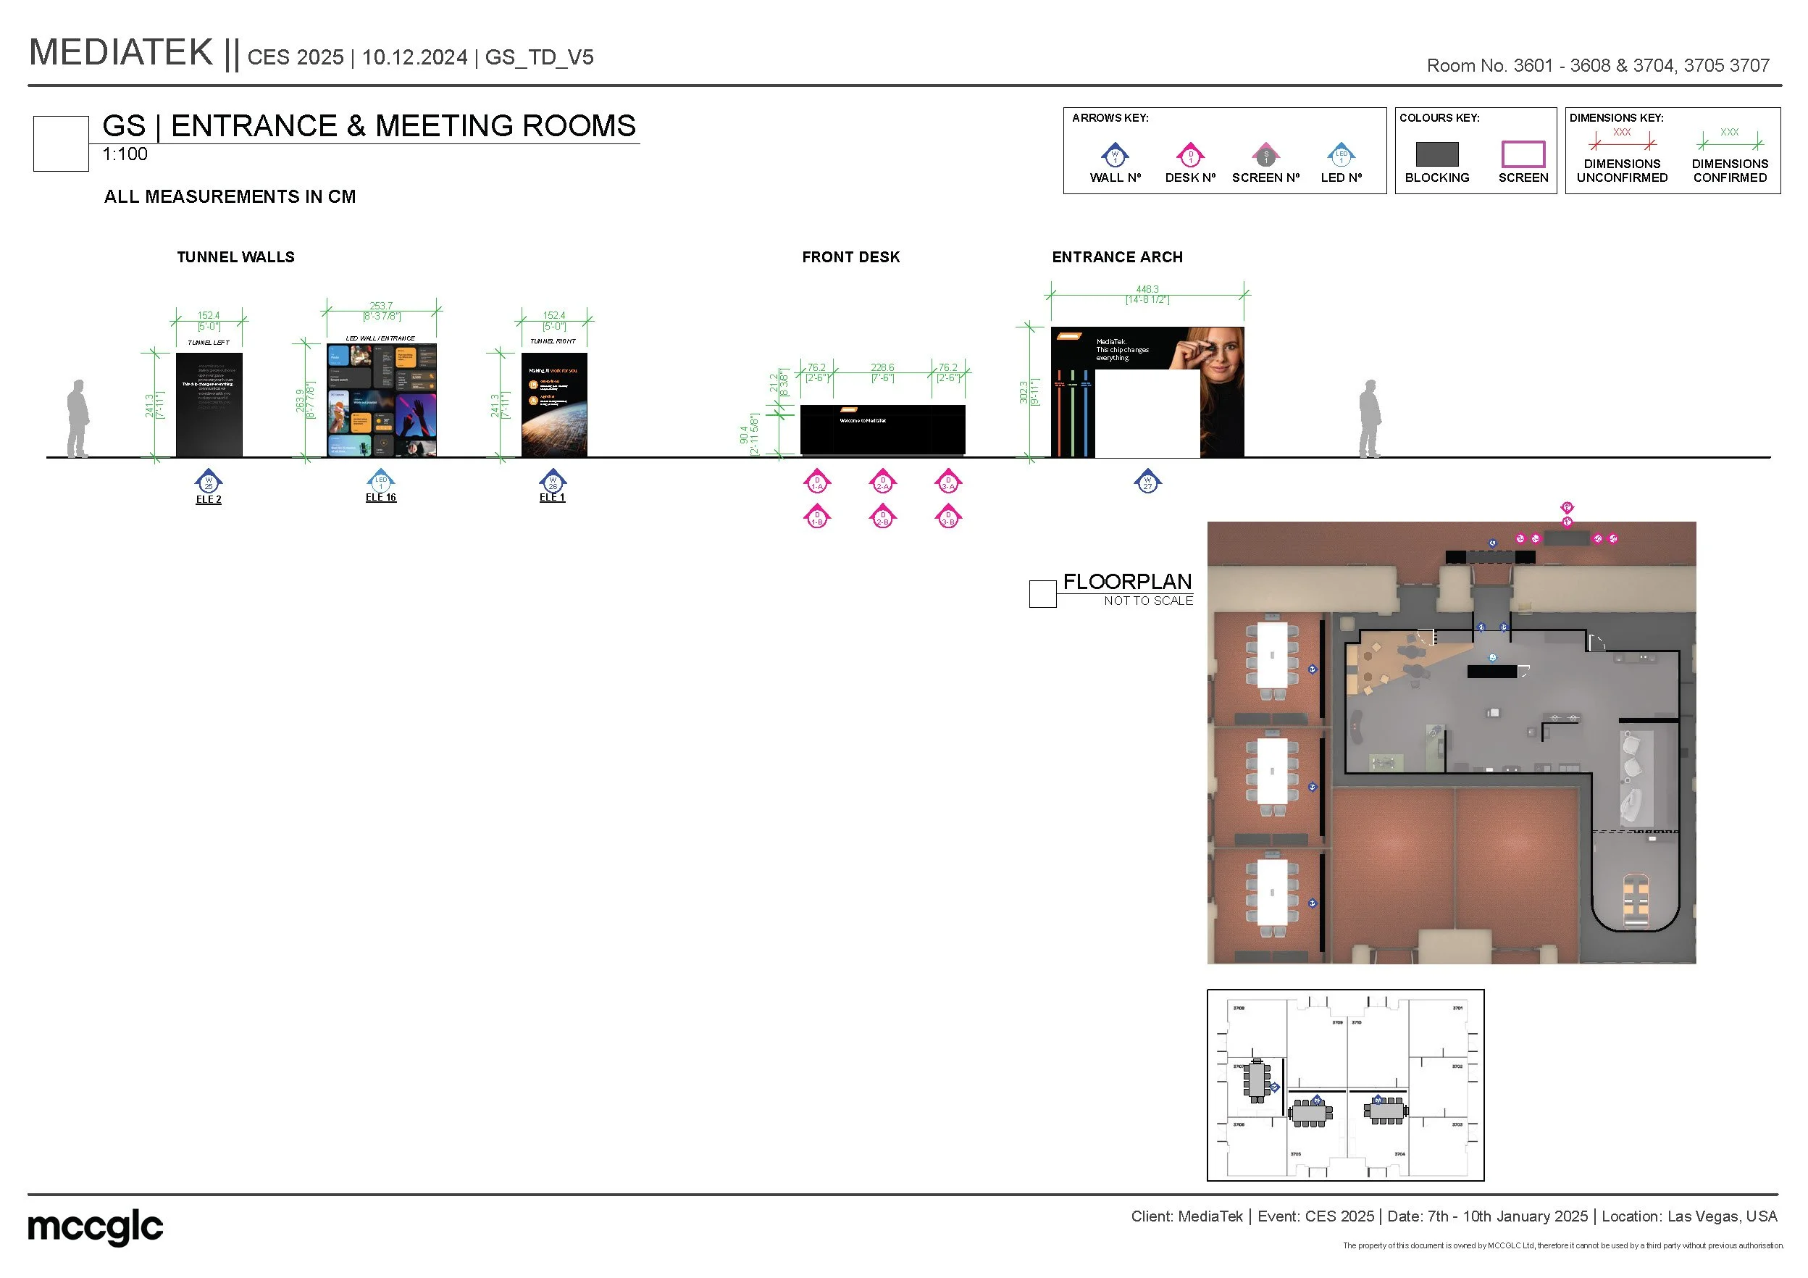
Task: Open the Tunnel Left wall graphic
Action: point(209,405)
